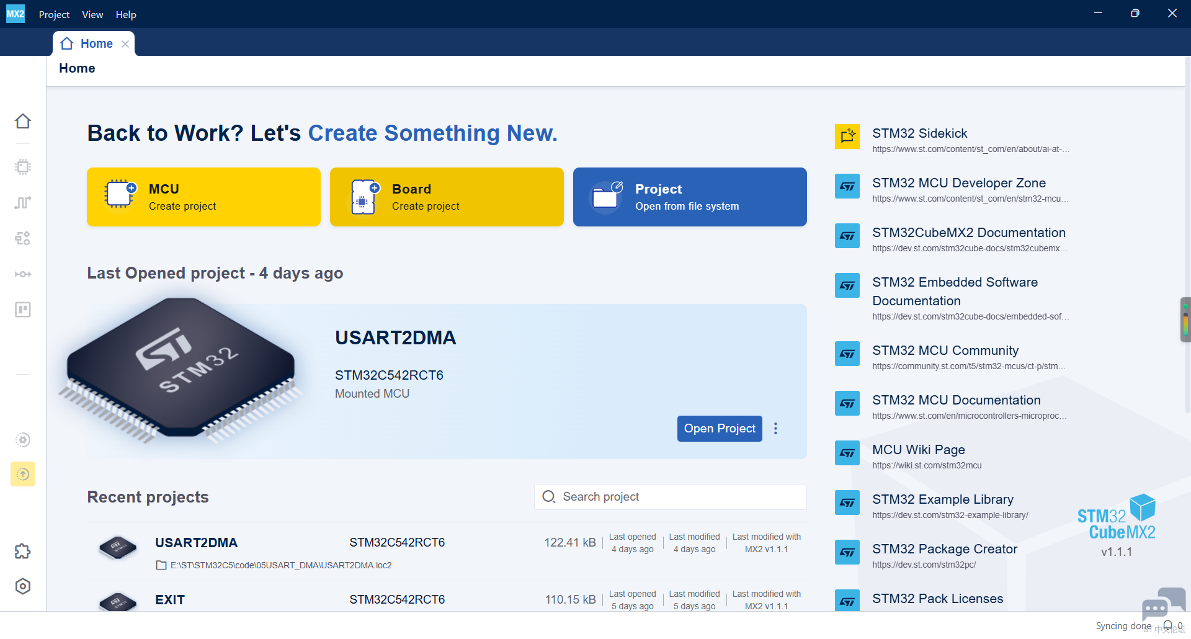Open the Help menu
The image size is (1191, 639).
point(126,14)
